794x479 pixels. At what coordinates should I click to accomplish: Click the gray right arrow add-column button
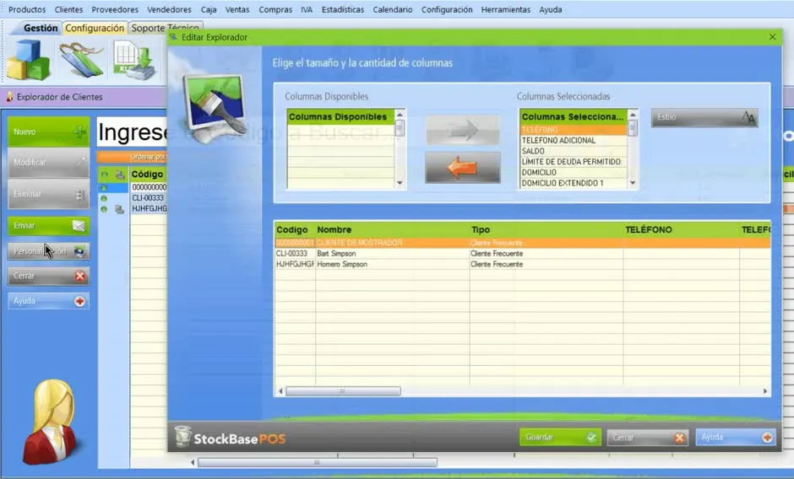coord(463,131)
